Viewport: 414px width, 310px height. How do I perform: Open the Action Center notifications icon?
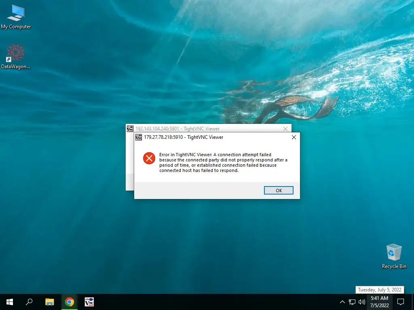click(x=401, y=302)
